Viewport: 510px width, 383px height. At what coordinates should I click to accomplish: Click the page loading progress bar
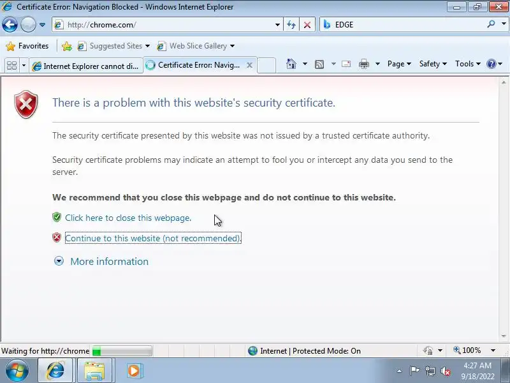pyautogui.click(x=122, y=351)
